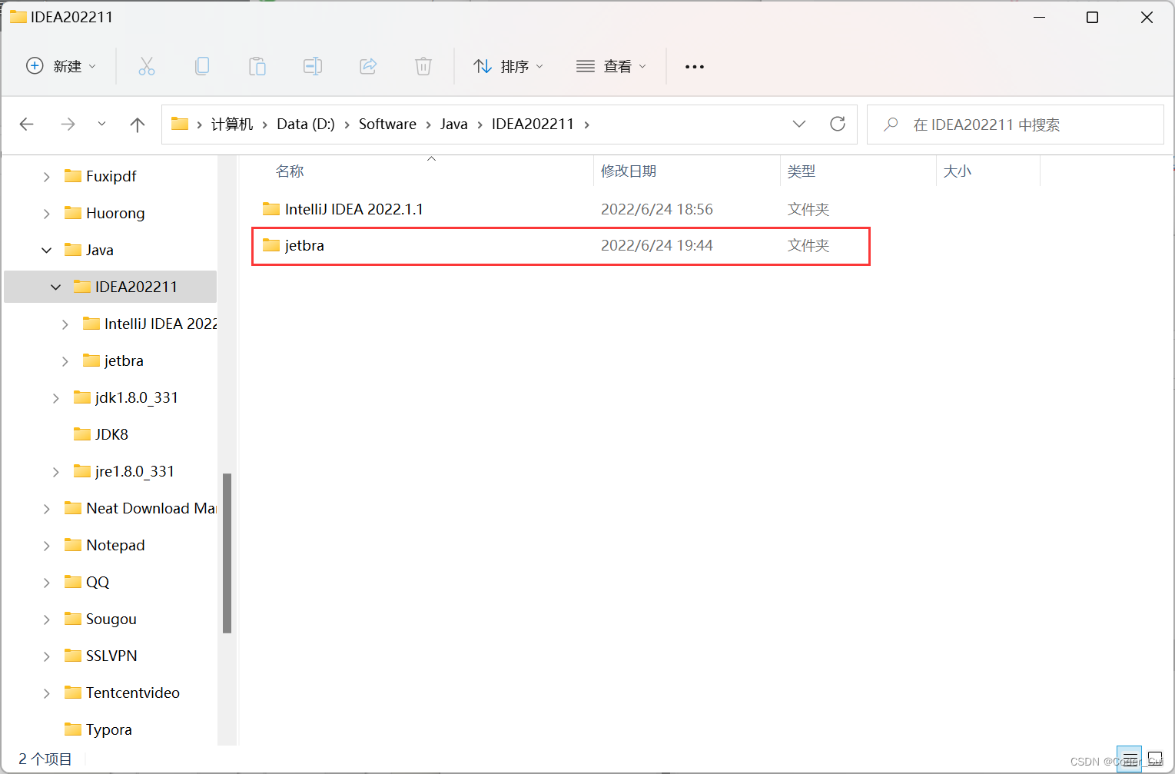Open the View layout dropdown
This screenshot has height=774, width=1175.
pos(612,66)
